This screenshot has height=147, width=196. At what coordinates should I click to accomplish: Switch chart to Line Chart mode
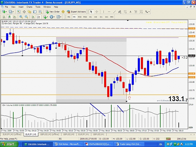click(x=15, y=17)
